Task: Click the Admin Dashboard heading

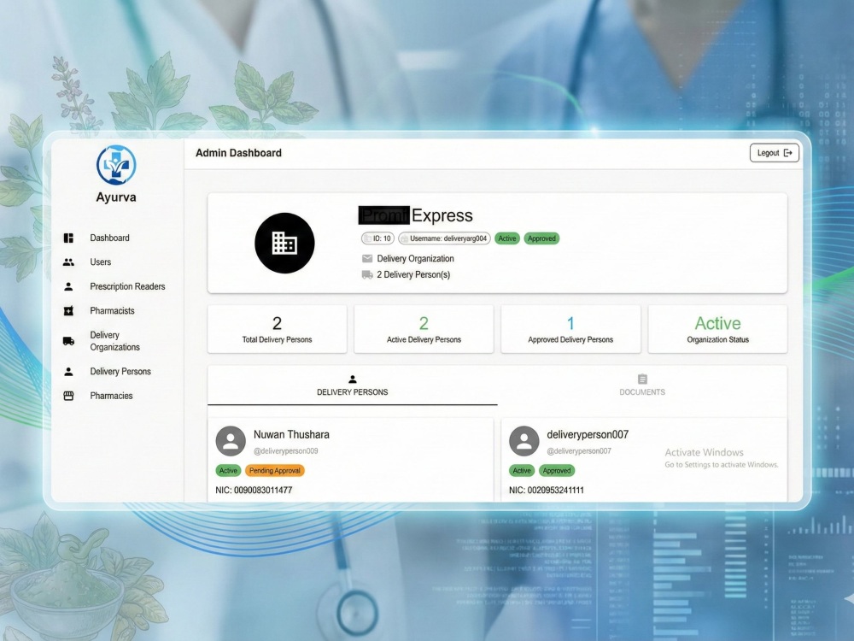Action: (x=238, y=153)
